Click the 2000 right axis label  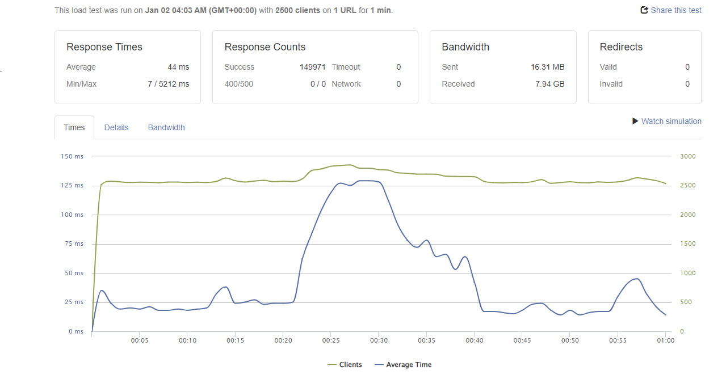pos(687,215)
